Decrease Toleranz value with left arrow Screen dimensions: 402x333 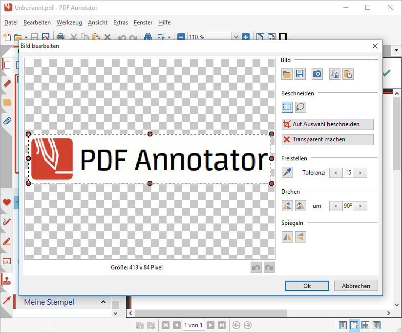click(x=336, y=173)
